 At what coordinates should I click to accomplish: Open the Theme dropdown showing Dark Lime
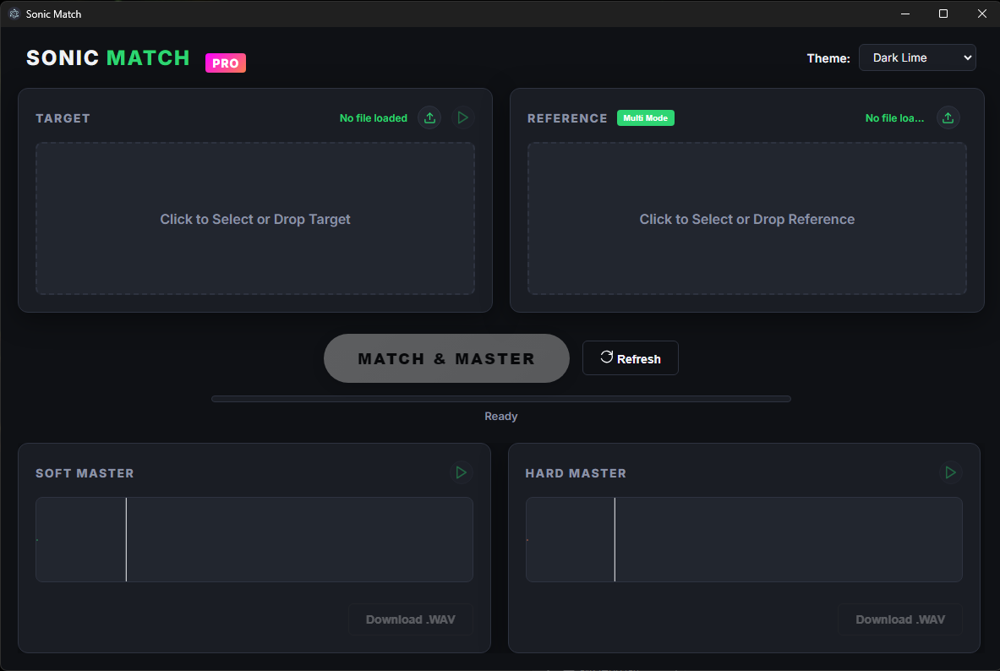(x=917, y=57)
